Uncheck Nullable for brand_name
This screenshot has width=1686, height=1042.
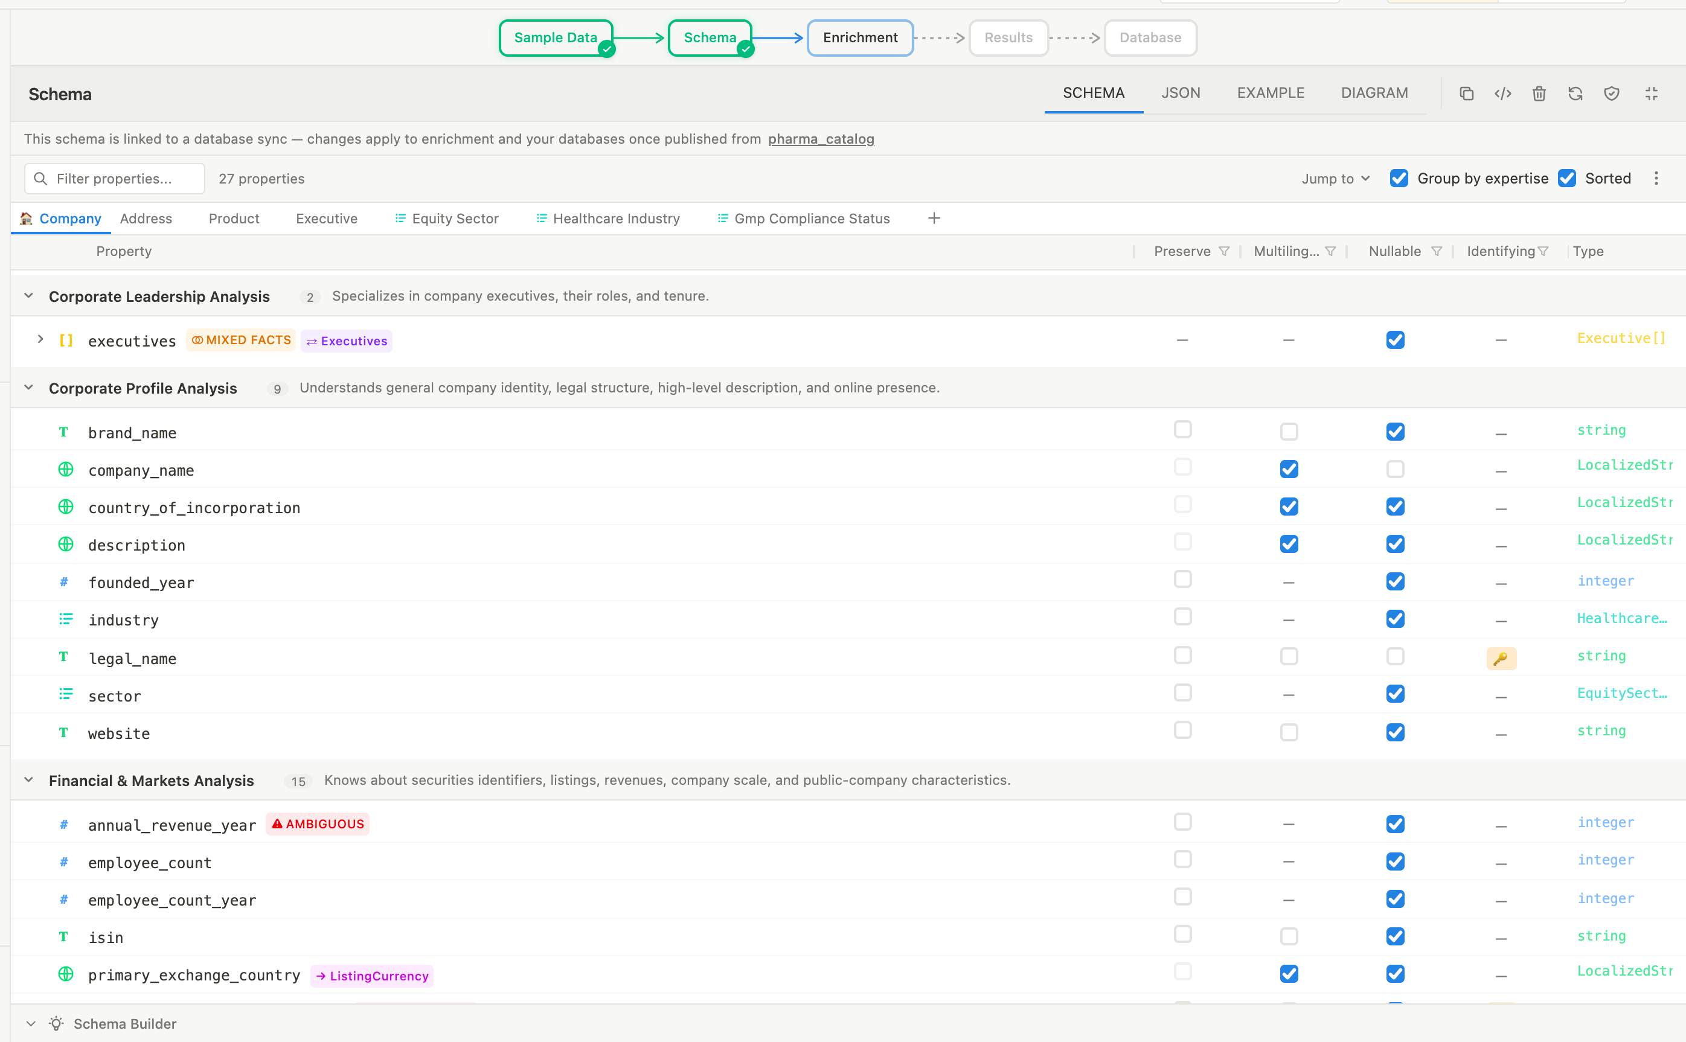pos(1395,432)
